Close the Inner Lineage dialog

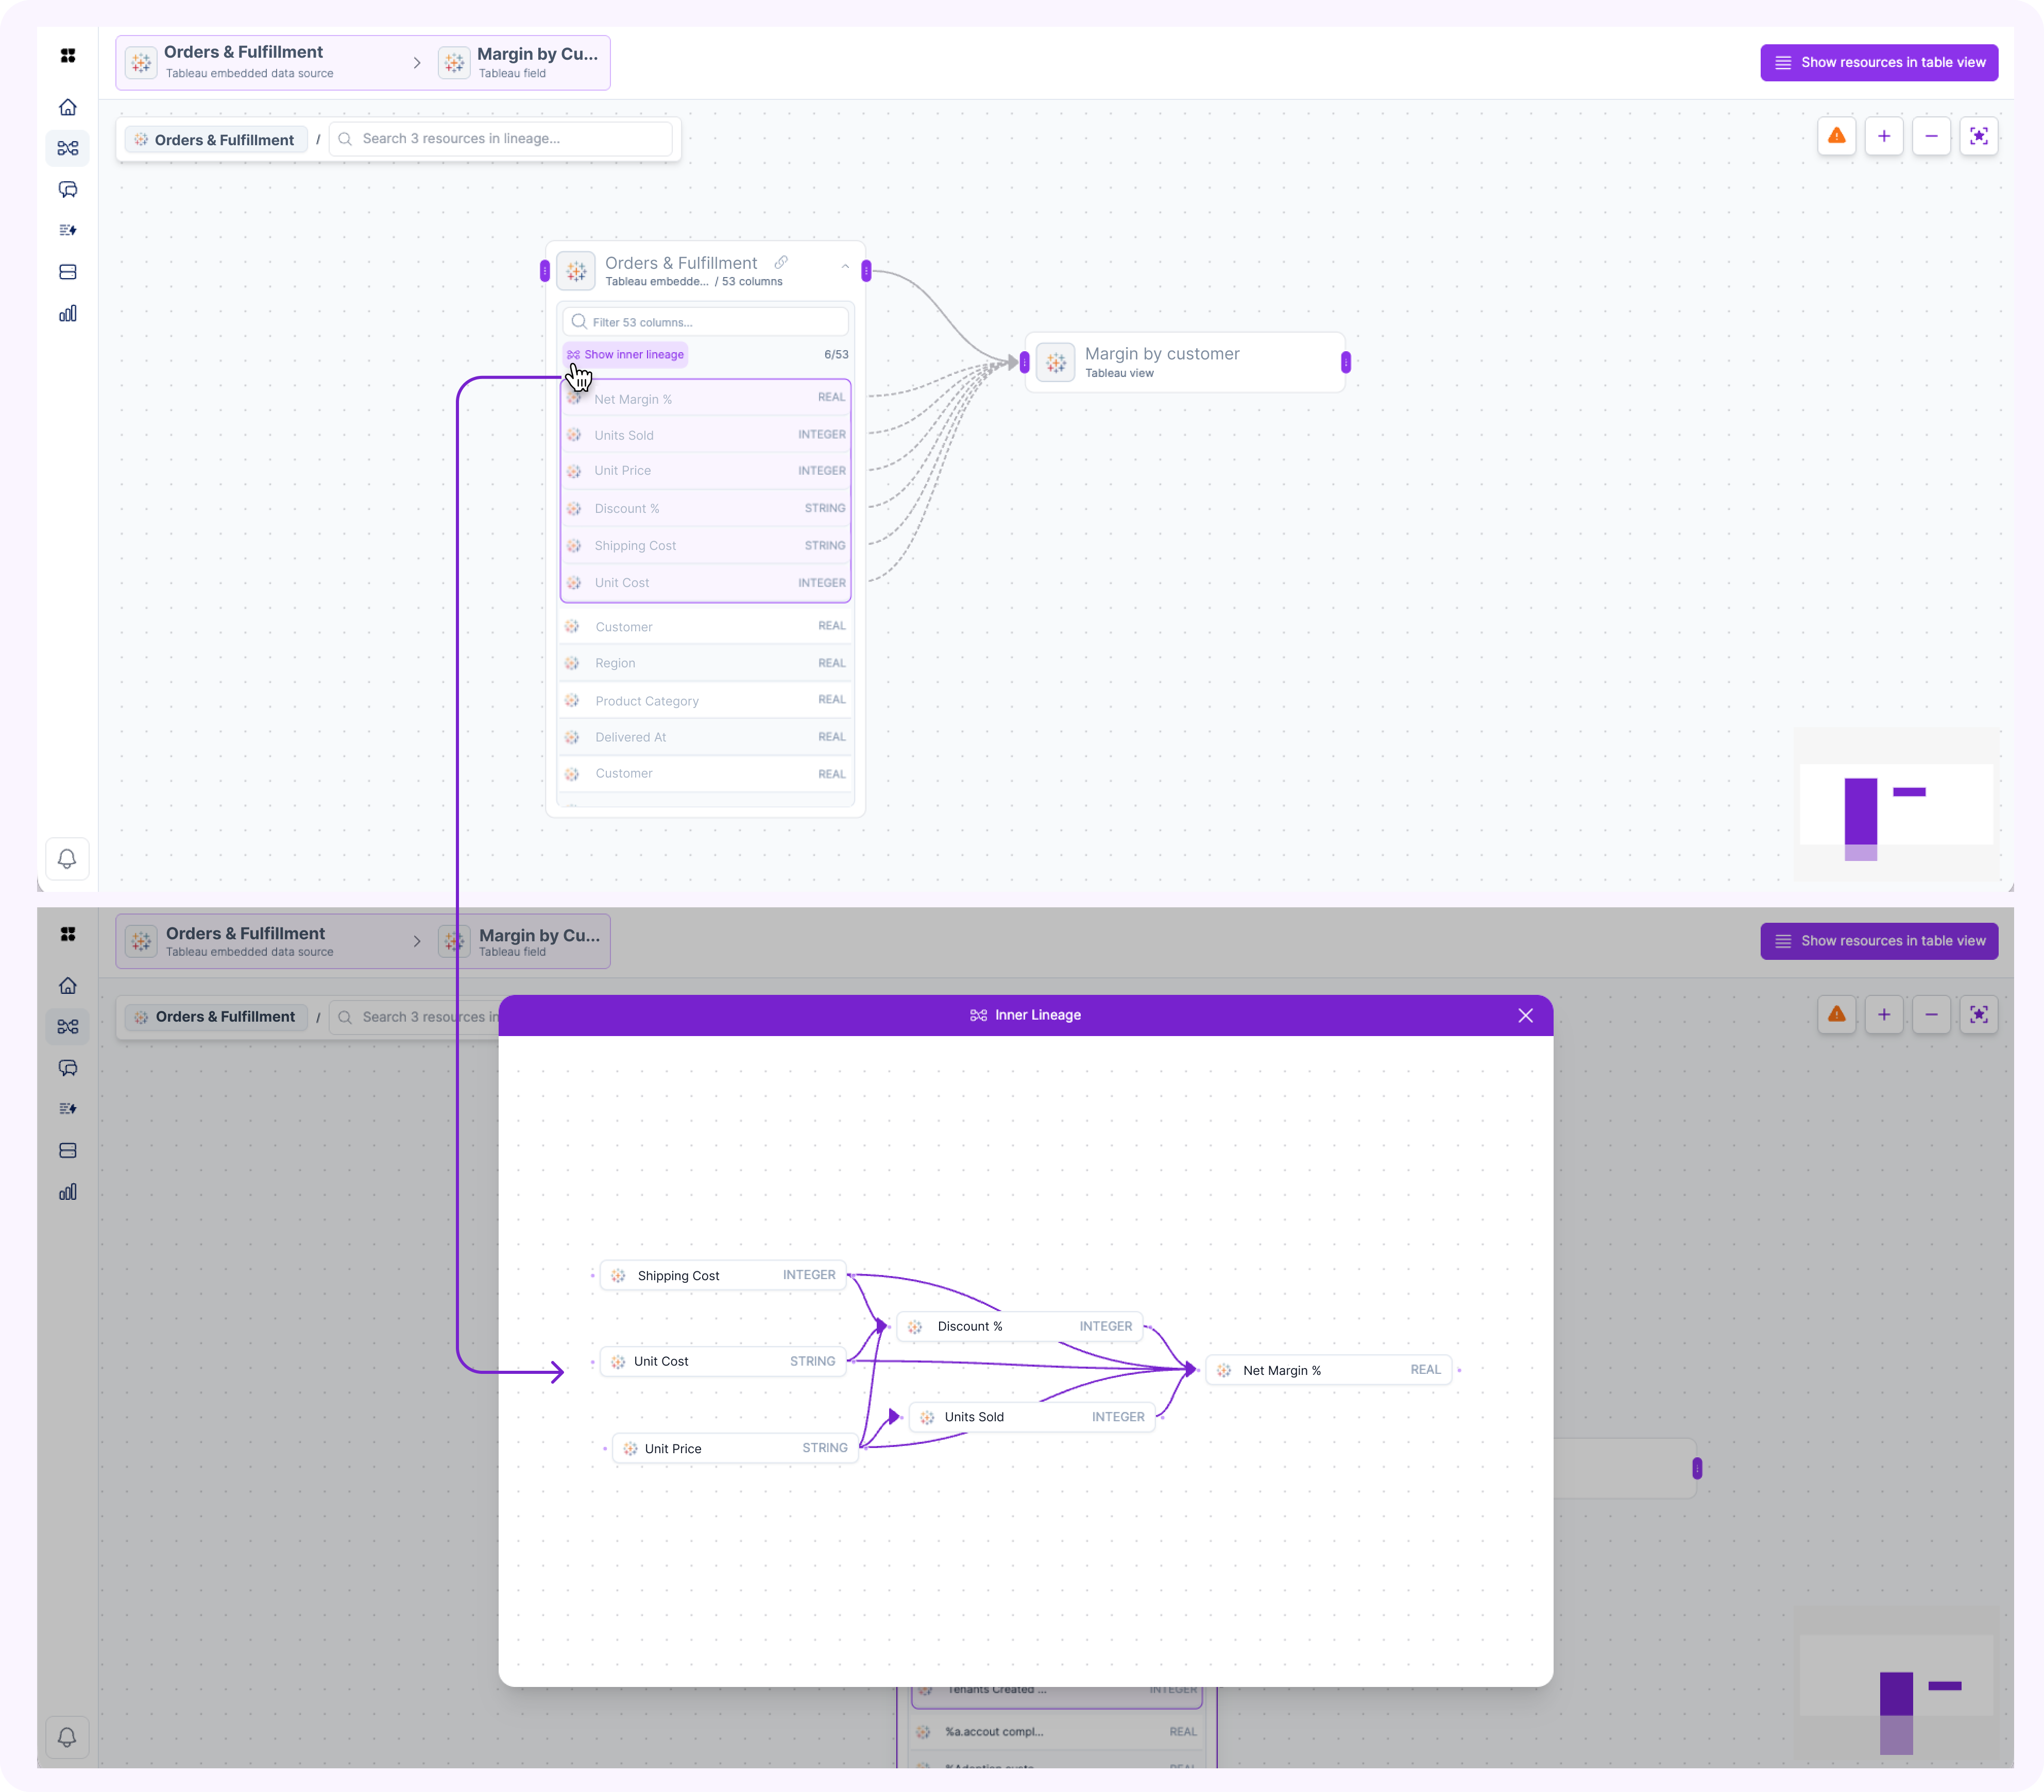tap(1525, 1015)
